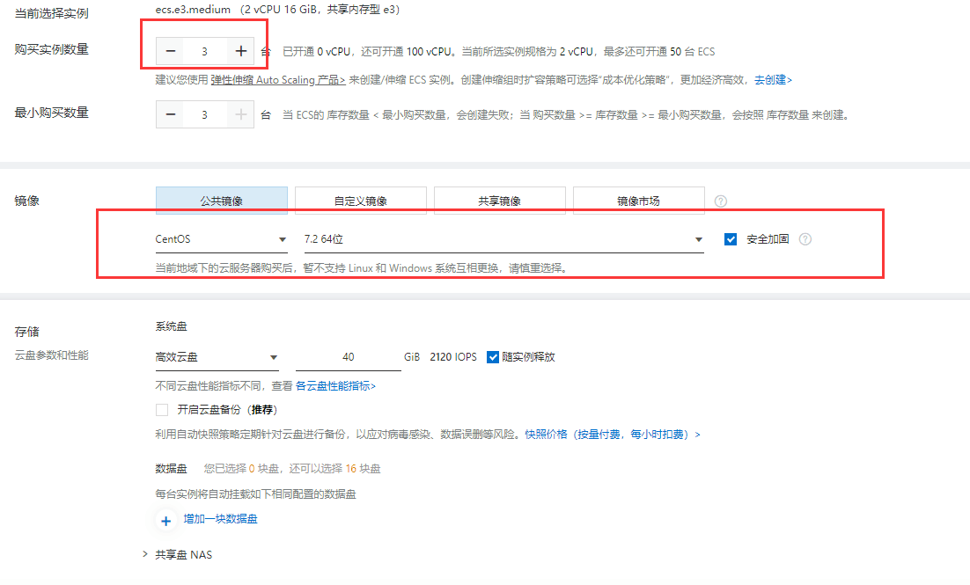Decrease 最小购买数量 with minus button
The image size is (970, 585).
(x=171, y=115)
